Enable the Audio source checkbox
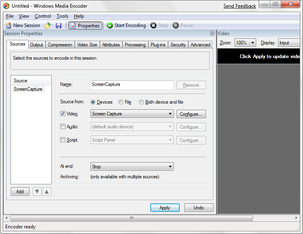This screenshot has height=234, width=303. (x=63, y=127)
